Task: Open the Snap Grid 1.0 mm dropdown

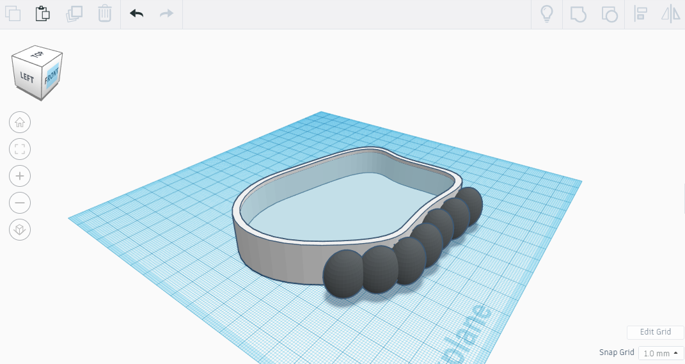Action: (661, 353)
